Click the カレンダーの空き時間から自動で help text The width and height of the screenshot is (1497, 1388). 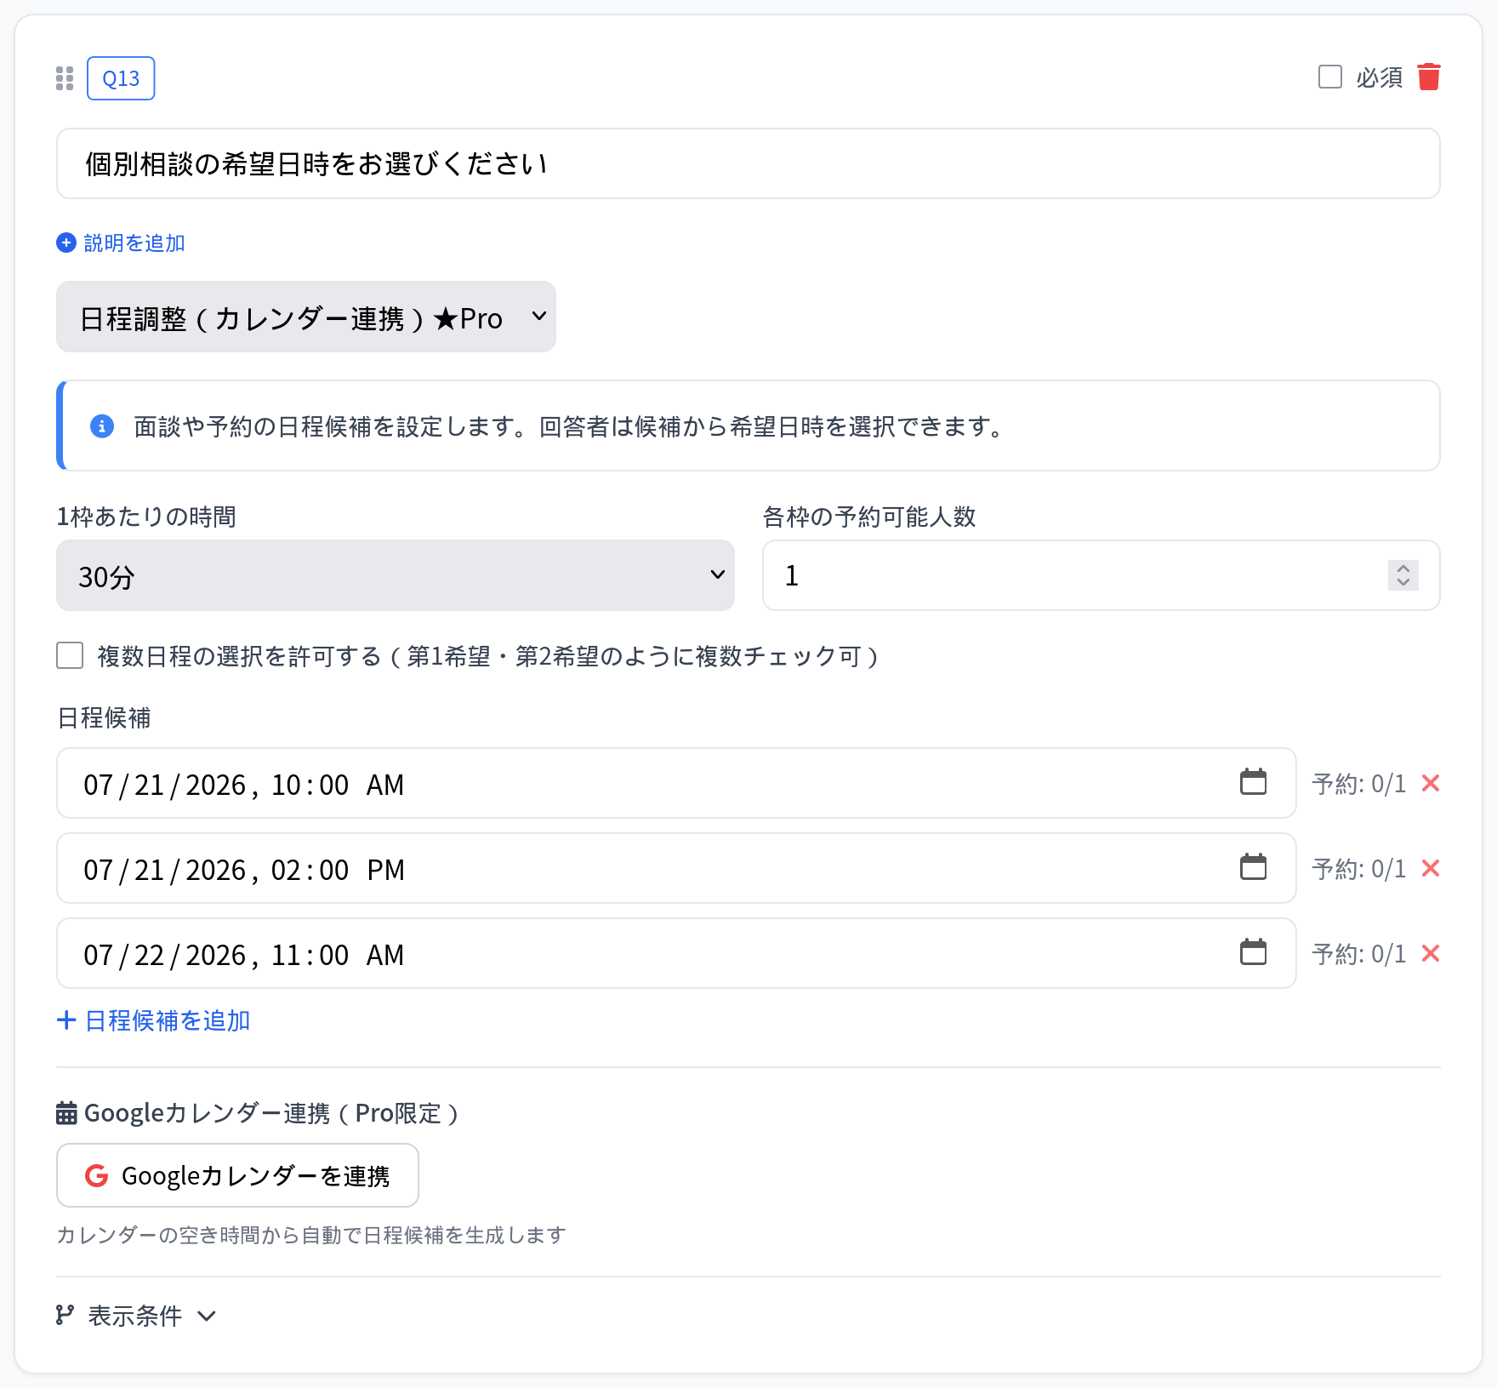click(x=311, y=1235)
